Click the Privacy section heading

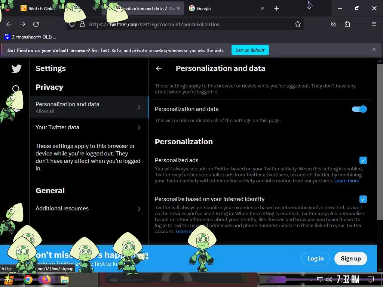[x=49, y=87]
